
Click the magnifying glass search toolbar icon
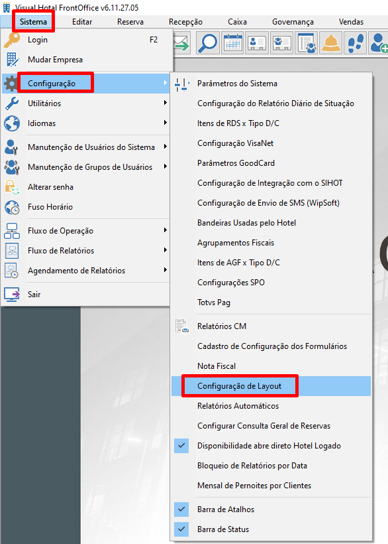(208, 43)
